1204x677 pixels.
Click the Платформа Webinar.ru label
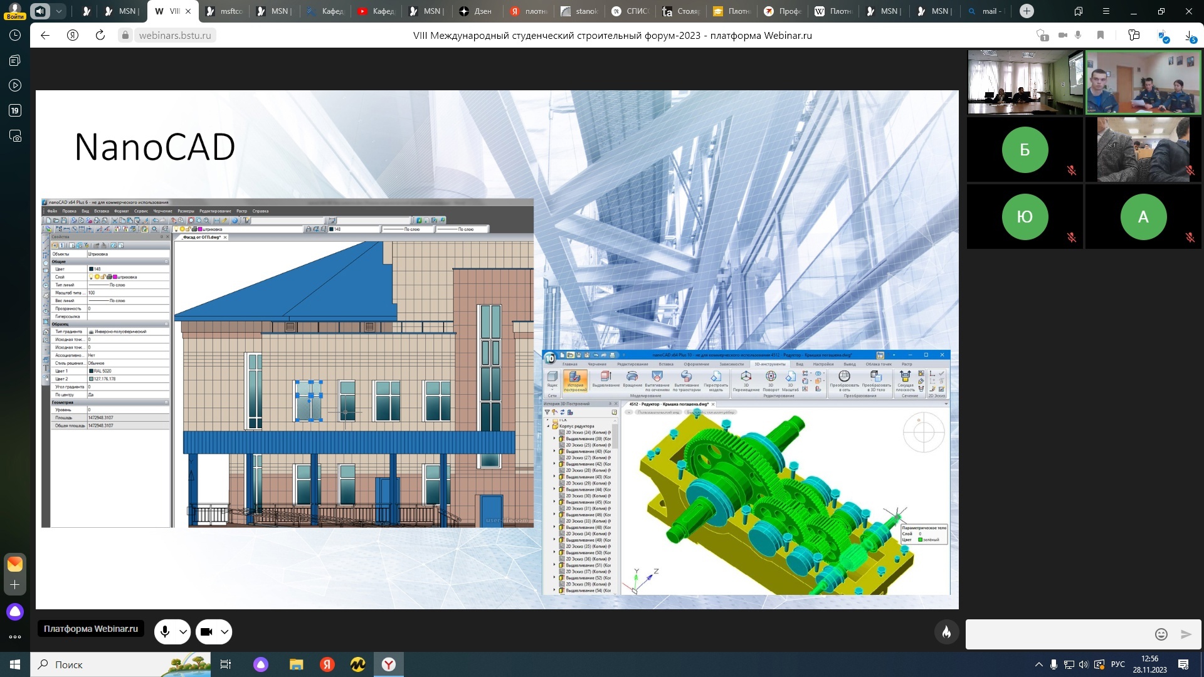(91, 629)
